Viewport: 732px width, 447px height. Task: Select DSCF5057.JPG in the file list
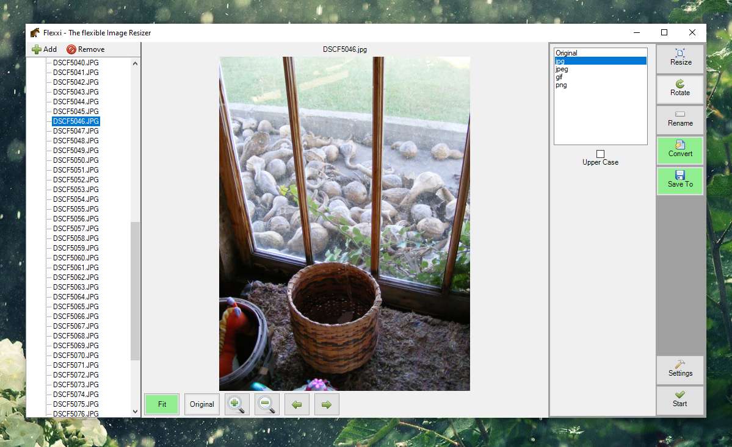[x=76, y=229]
